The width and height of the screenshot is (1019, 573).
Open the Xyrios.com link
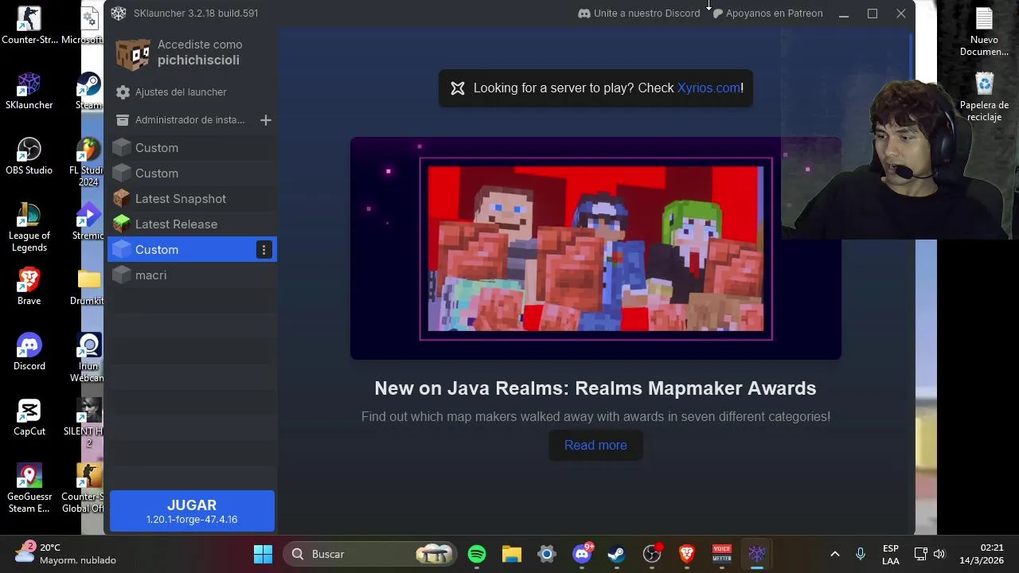[709, 88]
